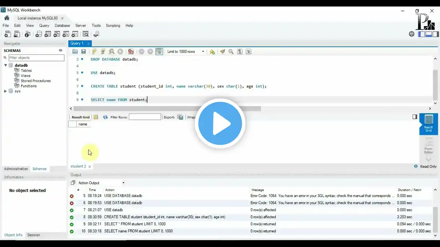Expand the sys schema node
The height and width of the screenshot is (247, 440).
coord(5,91)
